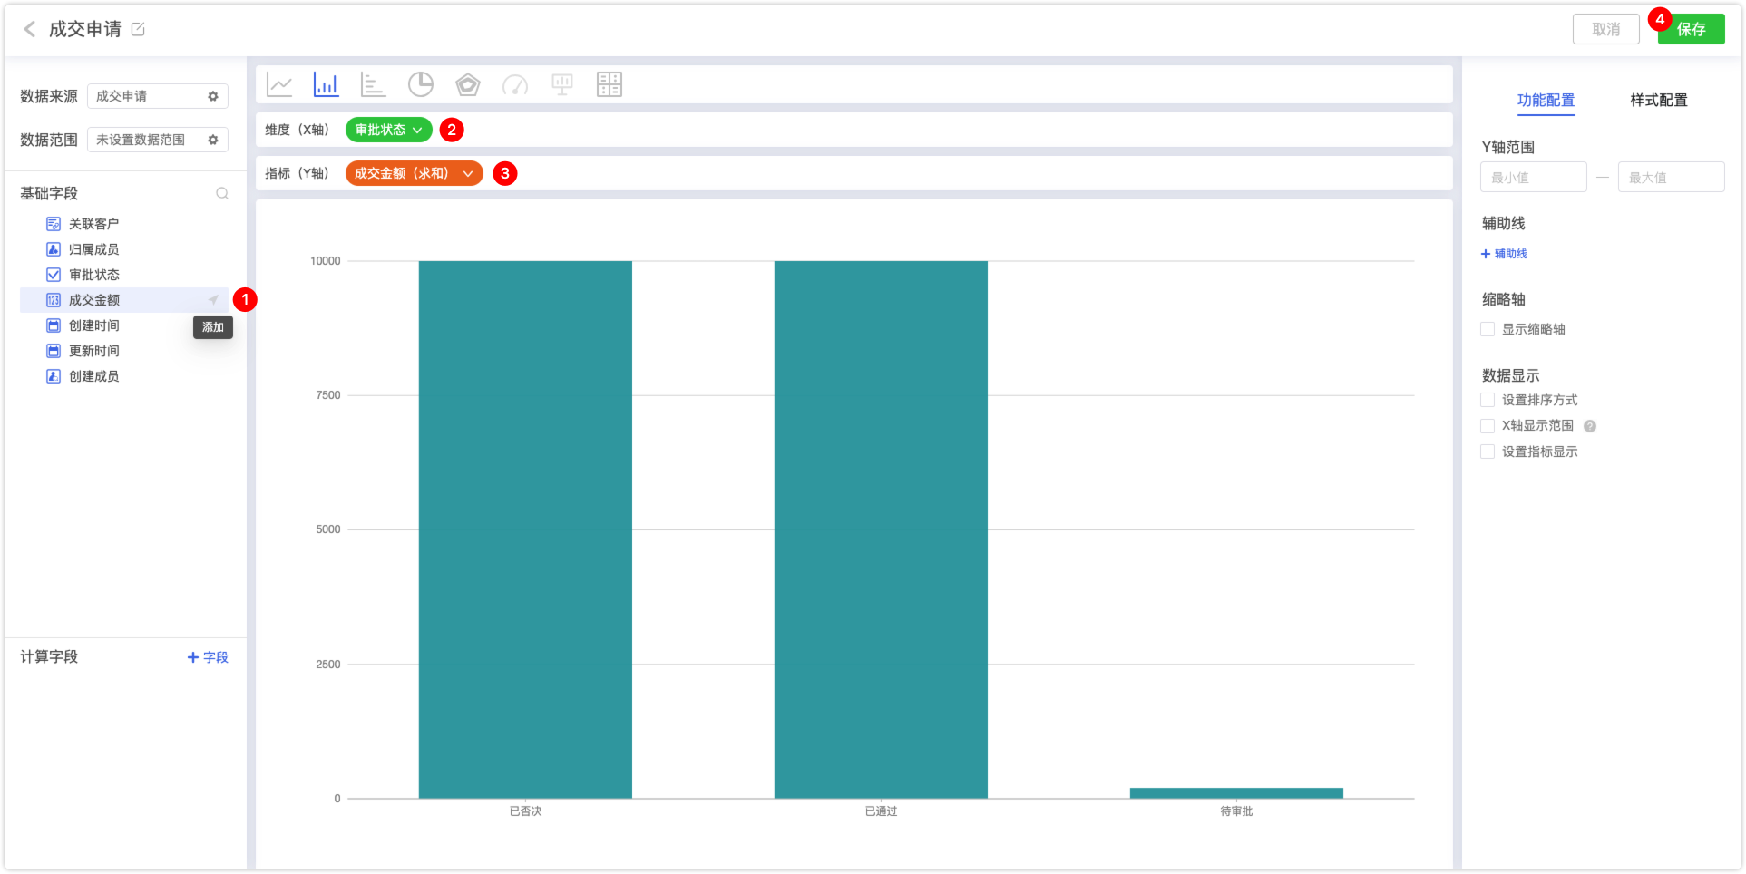Switch to the 样式配置 tab

(x=1658, y=101)
